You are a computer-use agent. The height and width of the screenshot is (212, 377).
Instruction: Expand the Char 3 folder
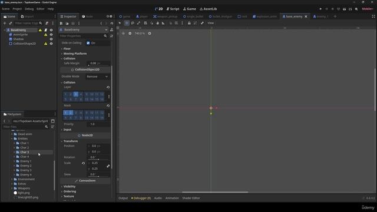[x=14, y=153]
